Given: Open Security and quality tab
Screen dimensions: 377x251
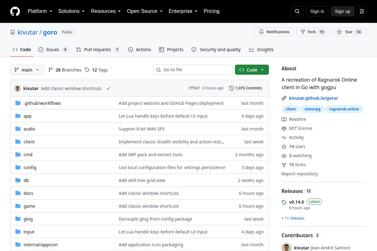Looking at the screenshot, I should (x=216, y=50).
